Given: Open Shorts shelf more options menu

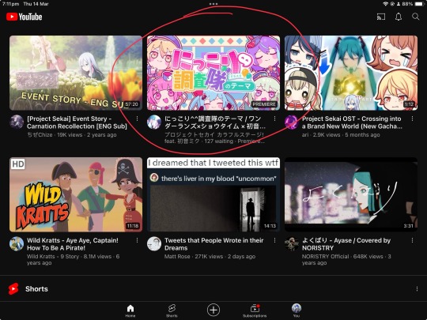Looking at the screenshot, I should click(x=417, y=289).
